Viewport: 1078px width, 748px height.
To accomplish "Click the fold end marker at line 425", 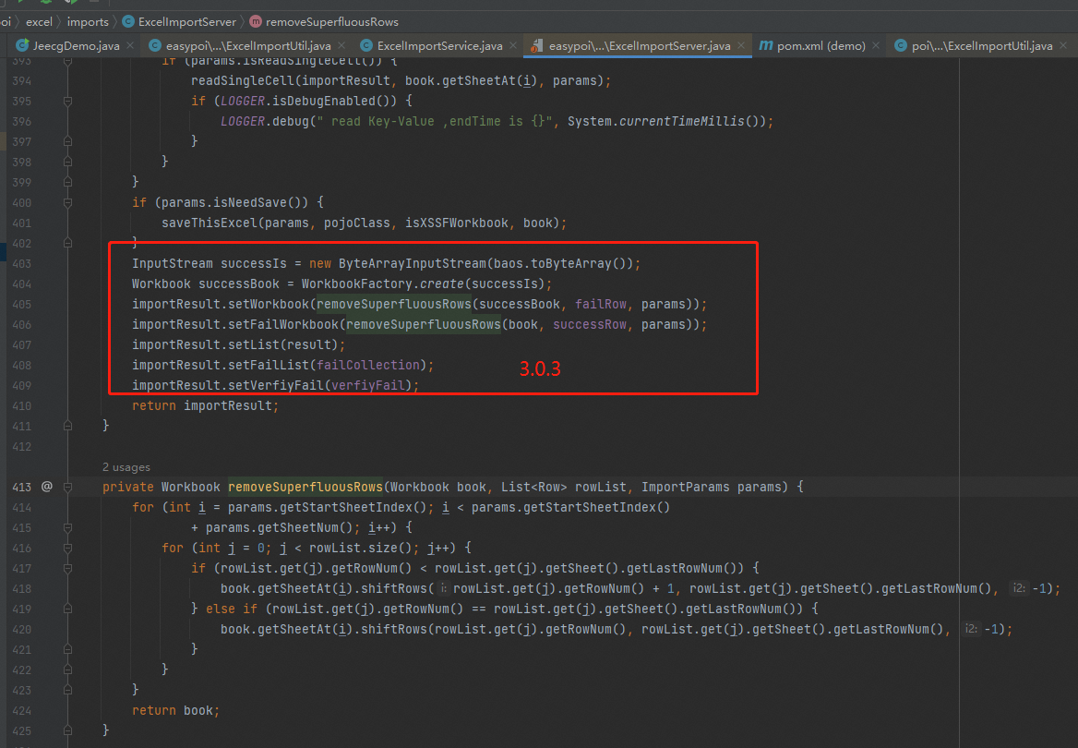I will 67,730.
